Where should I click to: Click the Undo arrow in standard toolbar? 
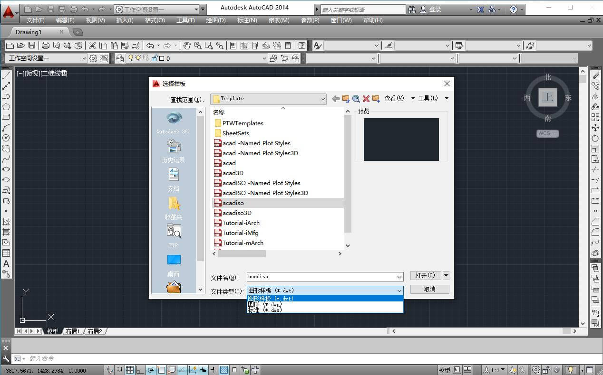click(x=150, y=46)
